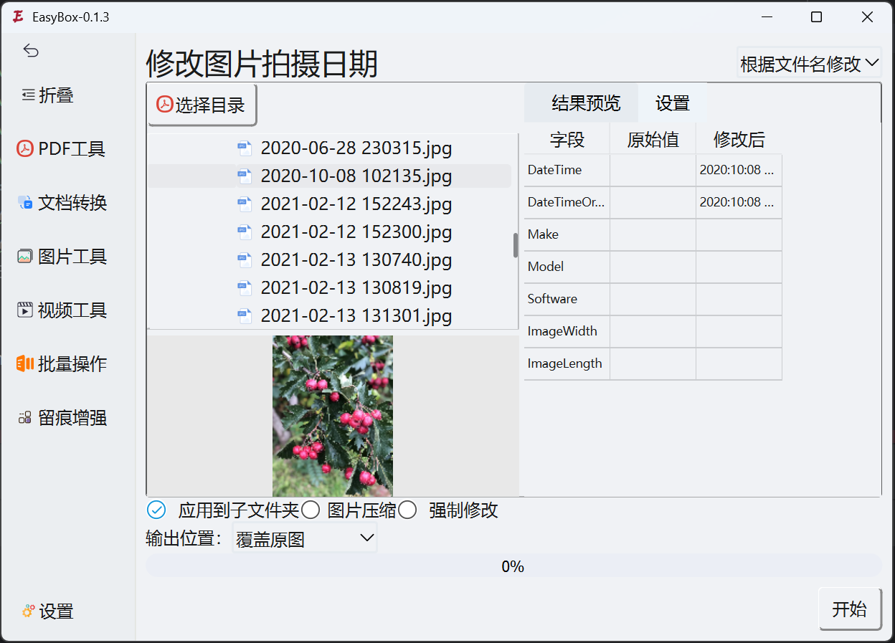
Task: Click the Model field cell
Action: click(x=567, y=267)
